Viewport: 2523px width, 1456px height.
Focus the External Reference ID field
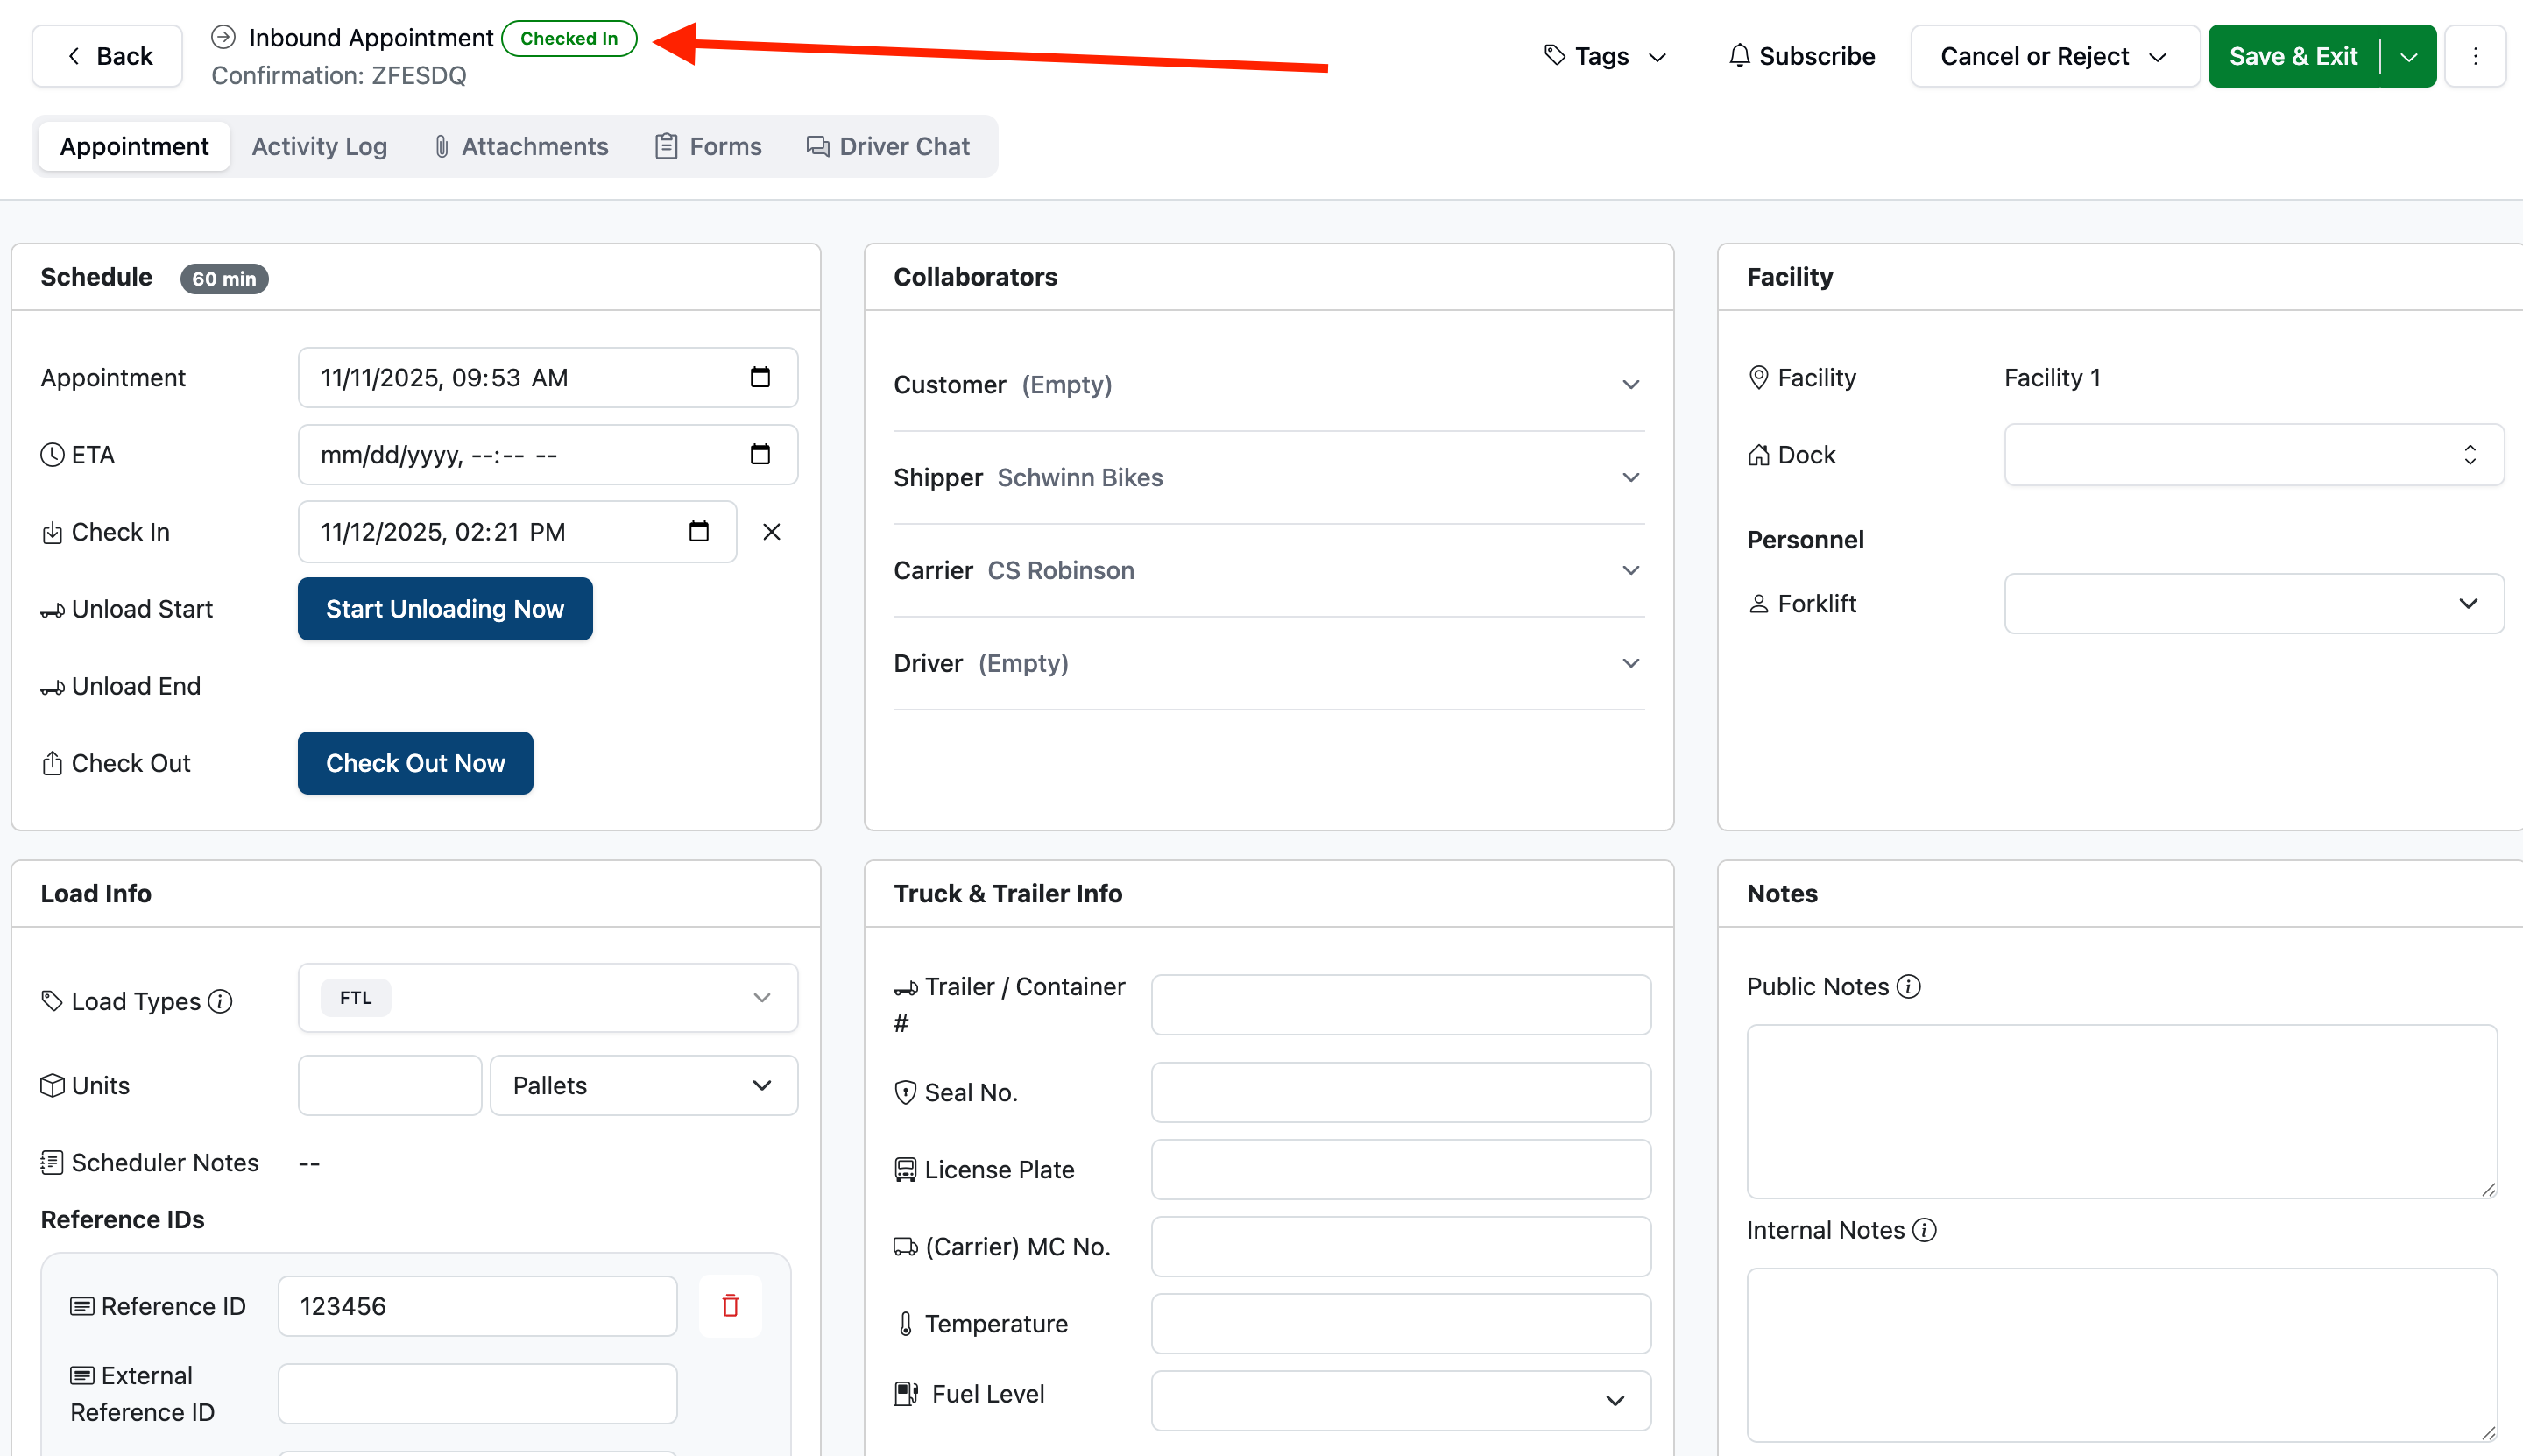click(x=477, y=1393)
